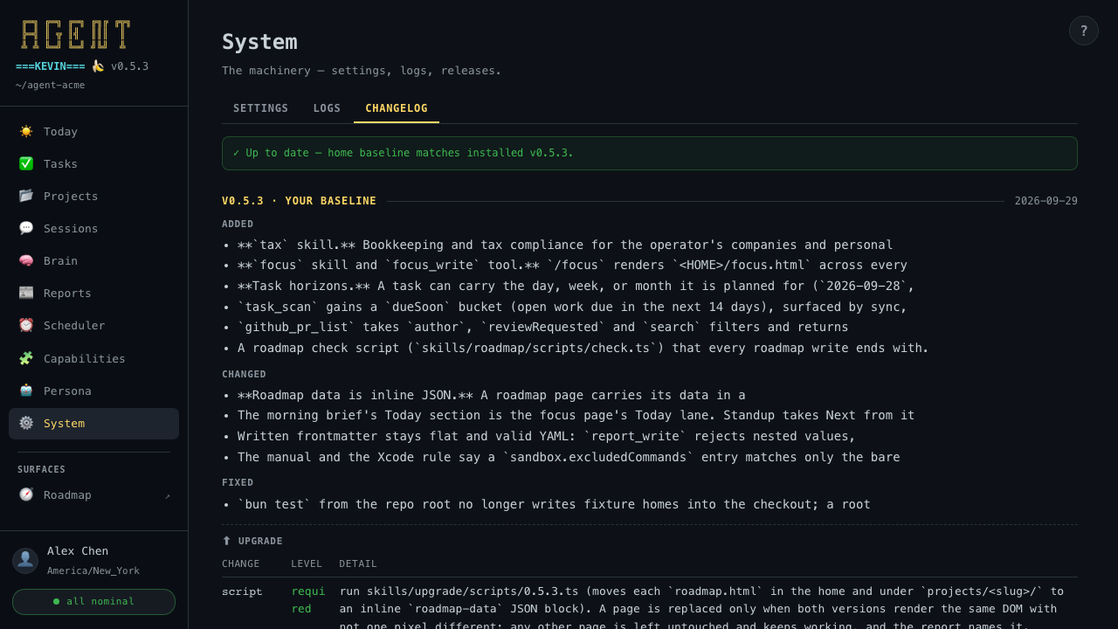Click the UPGRADE section label
The height and width of the screenshot is (629, 1118).
260,541
